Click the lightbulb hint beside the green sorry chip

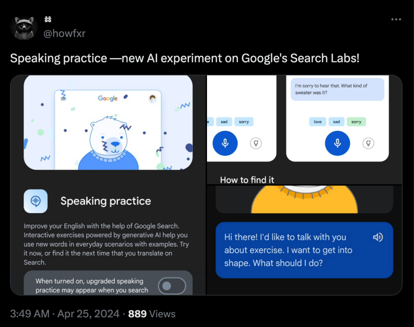[368, 143]
